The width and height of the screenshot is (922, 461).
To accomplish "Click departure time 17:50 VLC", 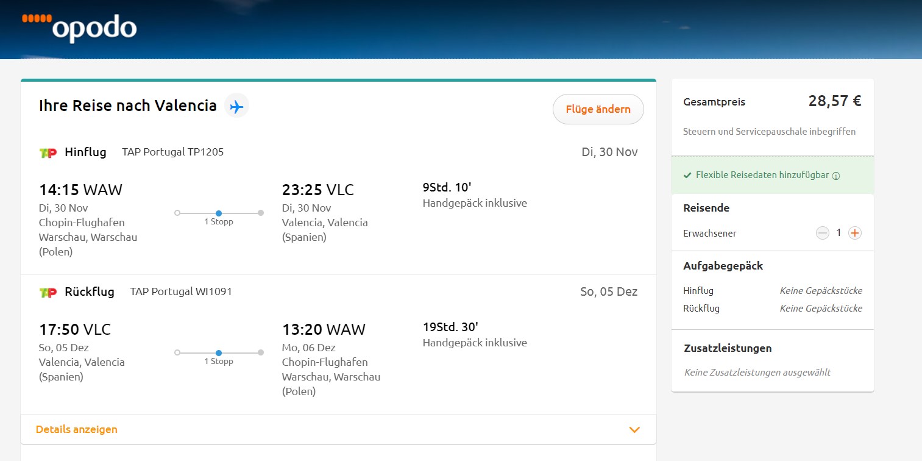I will (75, 329).
